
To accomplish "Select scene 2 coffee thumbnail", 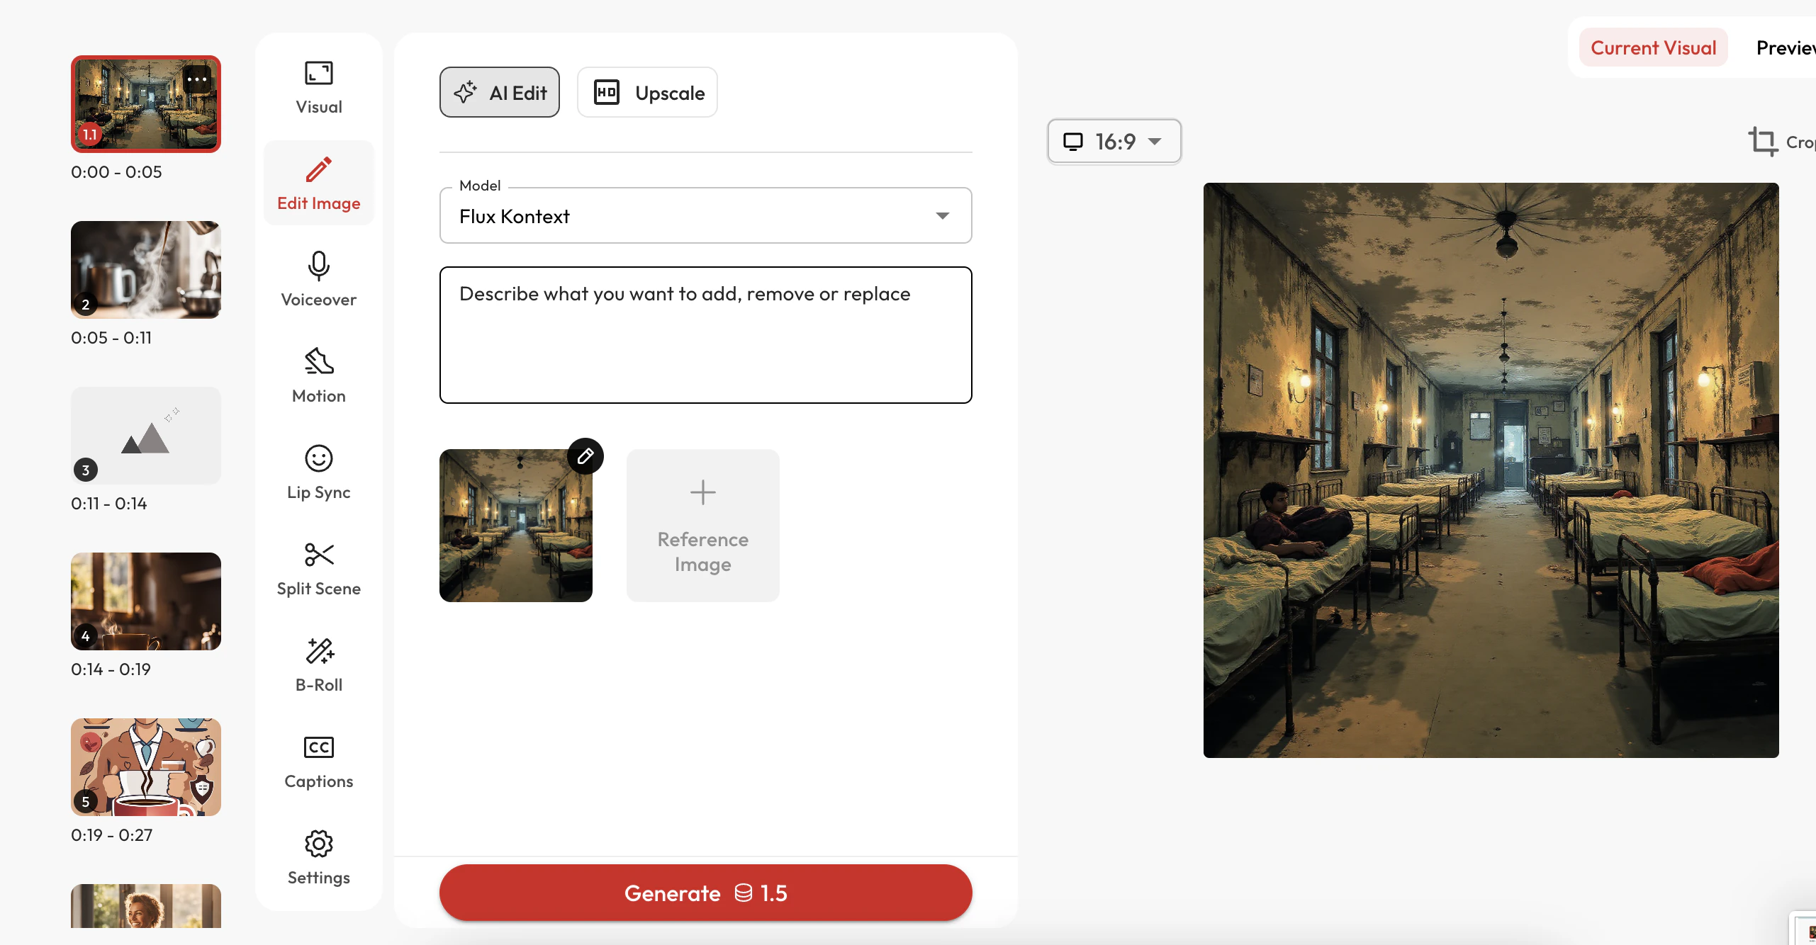I will coord(146,270).
